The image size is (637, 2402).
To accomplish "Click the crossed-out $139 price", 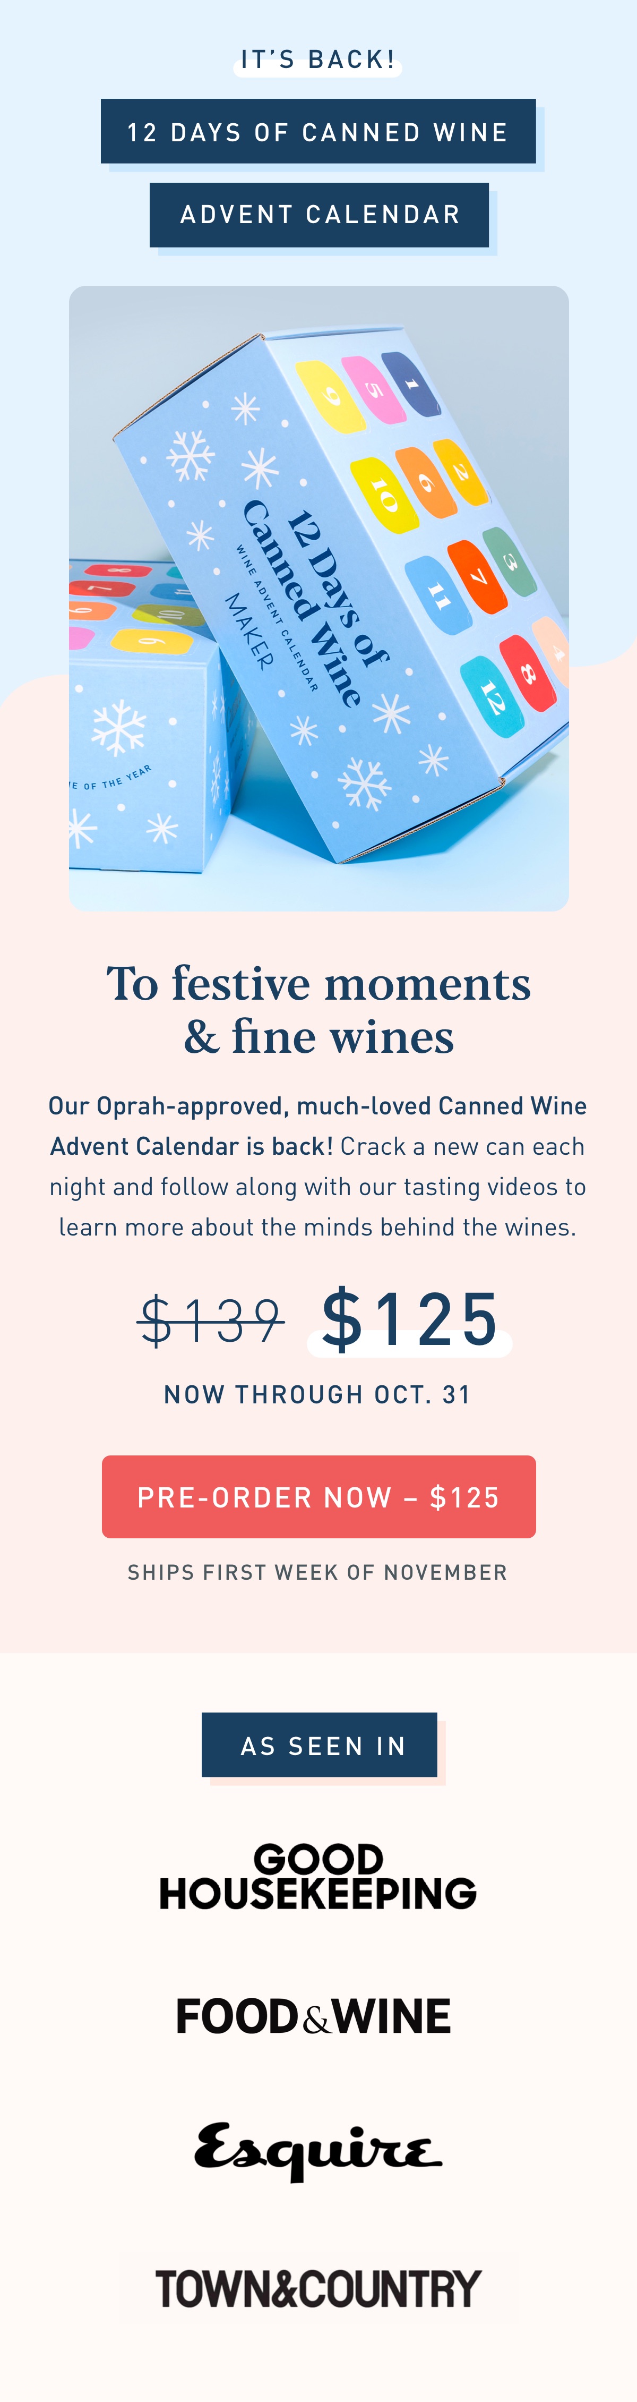I will coord(211,1321).
